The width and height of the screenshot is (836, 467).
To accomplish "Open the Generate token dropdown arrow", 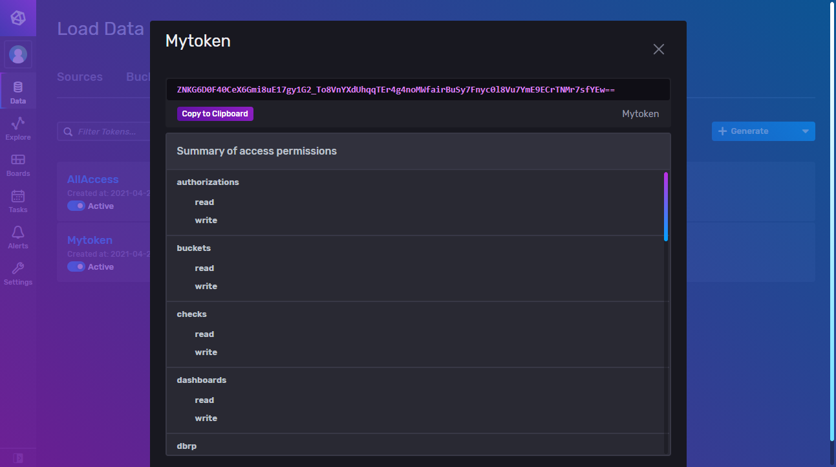I will click(x=806, y=131).
